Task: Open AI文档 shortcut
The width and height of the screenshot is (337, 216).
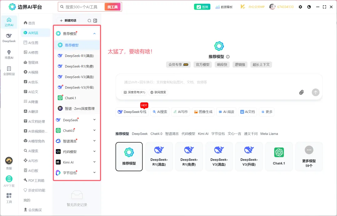Action: [x=247, y=112]
